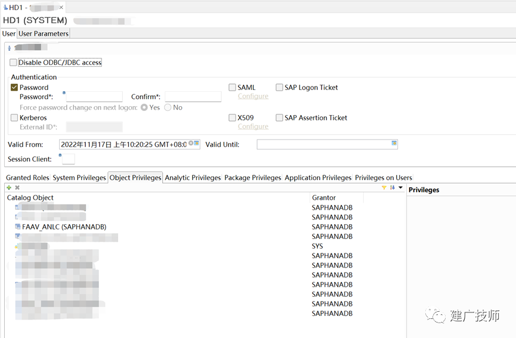Screen dimensions: 516x338
Task: Open the Package Privileges tab
Action: pyautogui.click(x=253, y=178)
